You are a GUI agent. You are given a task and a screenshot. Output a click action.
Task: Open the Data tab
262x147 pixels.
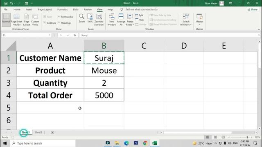point(76,9)
